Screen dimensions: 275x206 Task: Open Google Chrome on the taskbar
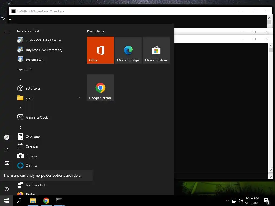point(46,201)
